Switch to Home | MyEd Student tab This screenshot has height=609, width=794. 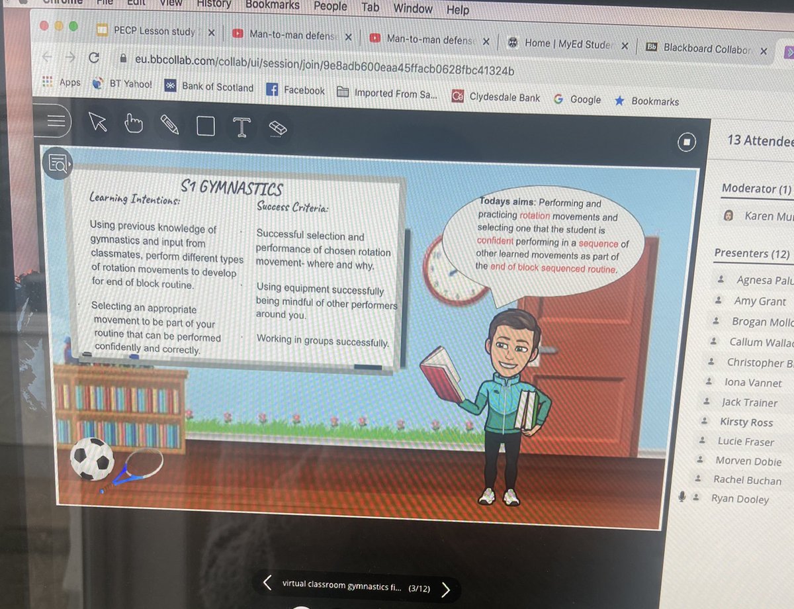point(560,44)
